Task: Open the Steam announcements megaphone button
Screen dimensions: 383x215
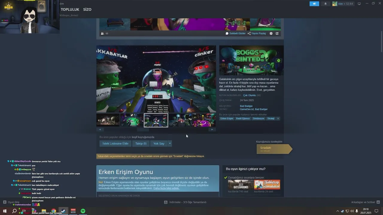Action: point(314,4)
